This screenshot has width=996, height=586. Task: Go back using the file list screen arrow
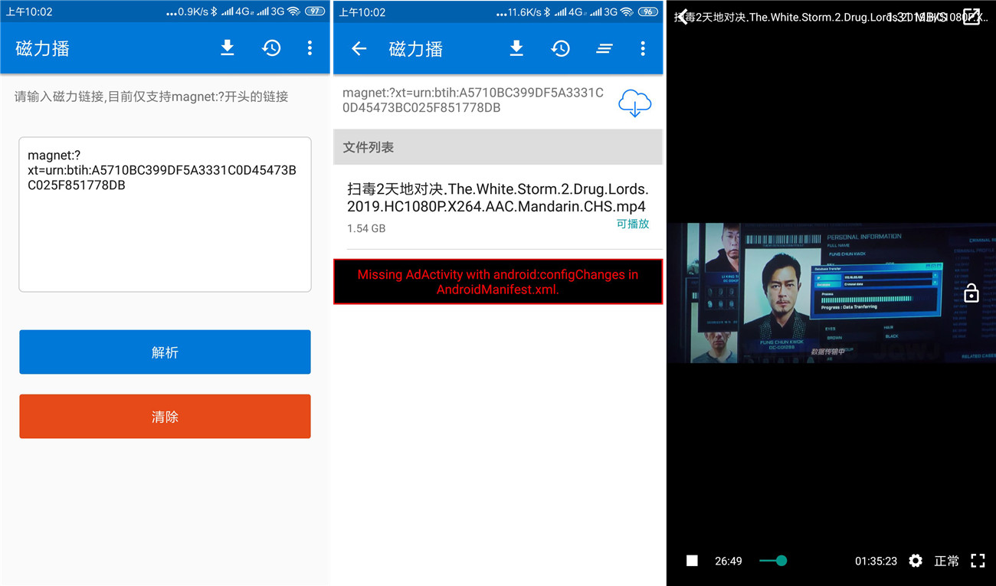tap(359, 49)
